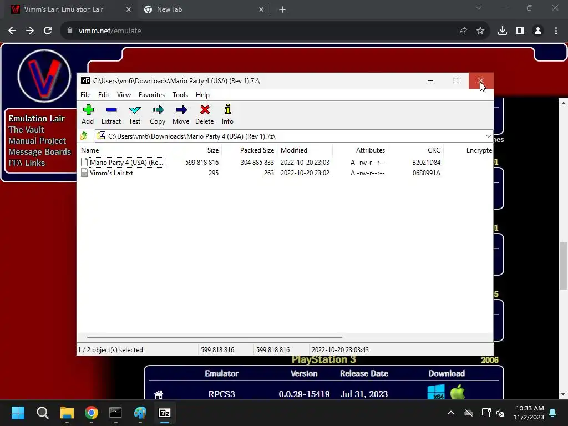Open 7-Zip File menu
The height and width of the screenshot is (426, 568).
coord(85,94)
